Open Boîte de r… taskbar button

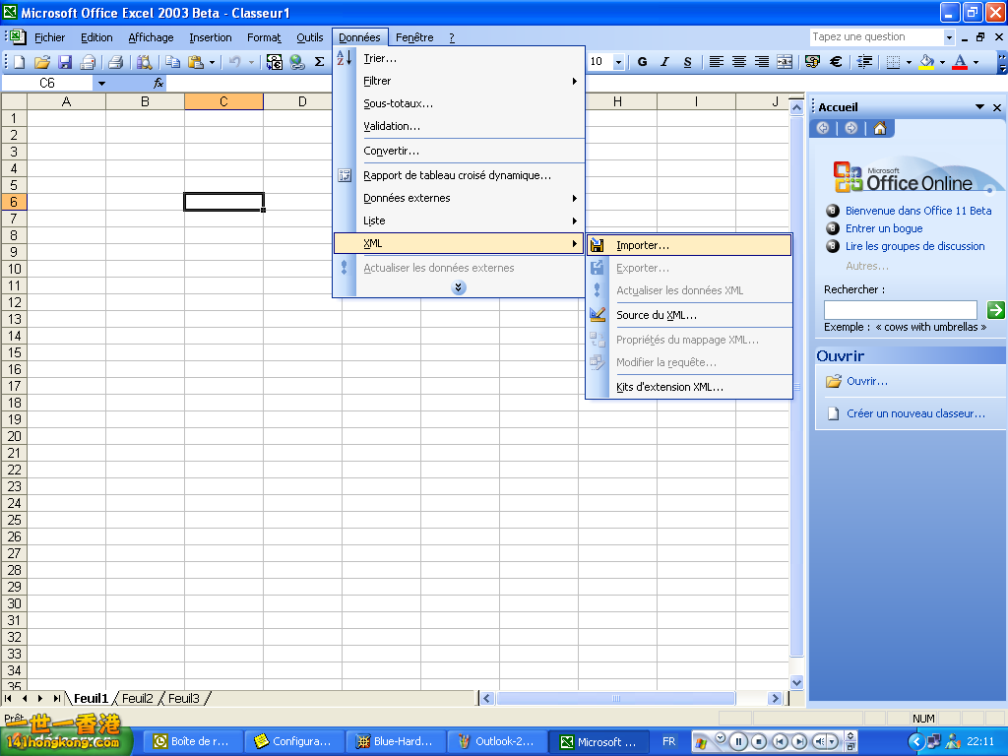point(193,741)
